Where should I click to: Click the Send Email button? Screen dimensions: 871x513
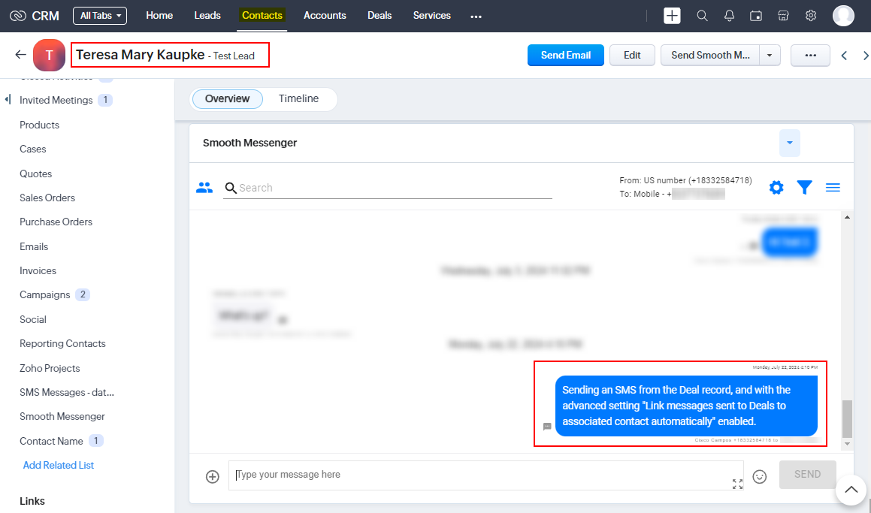pos(565,55)
